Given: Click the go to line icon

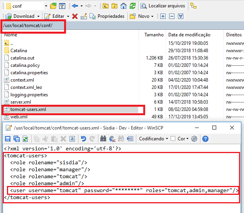Looking at the screenshot, I should point(130,139).
